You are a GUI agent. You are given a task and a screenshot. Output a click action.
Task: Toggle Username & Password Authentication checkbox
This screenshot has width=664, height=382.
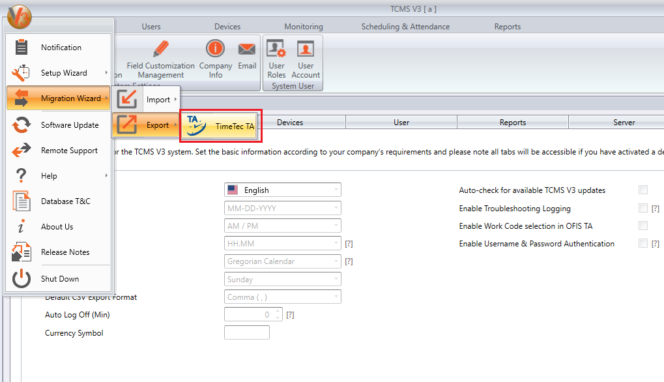coord(643,243)
